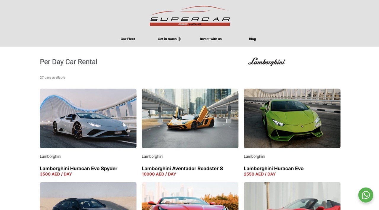This screenshot has height=210, width=379.
Task: Open the WhatsApp chat icon
Action: (366, 195)
